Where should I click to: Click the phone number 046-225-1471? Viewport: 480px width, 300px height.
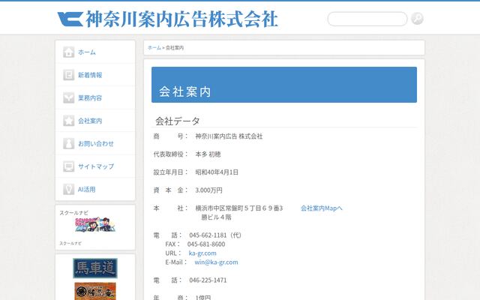point(208,280)
